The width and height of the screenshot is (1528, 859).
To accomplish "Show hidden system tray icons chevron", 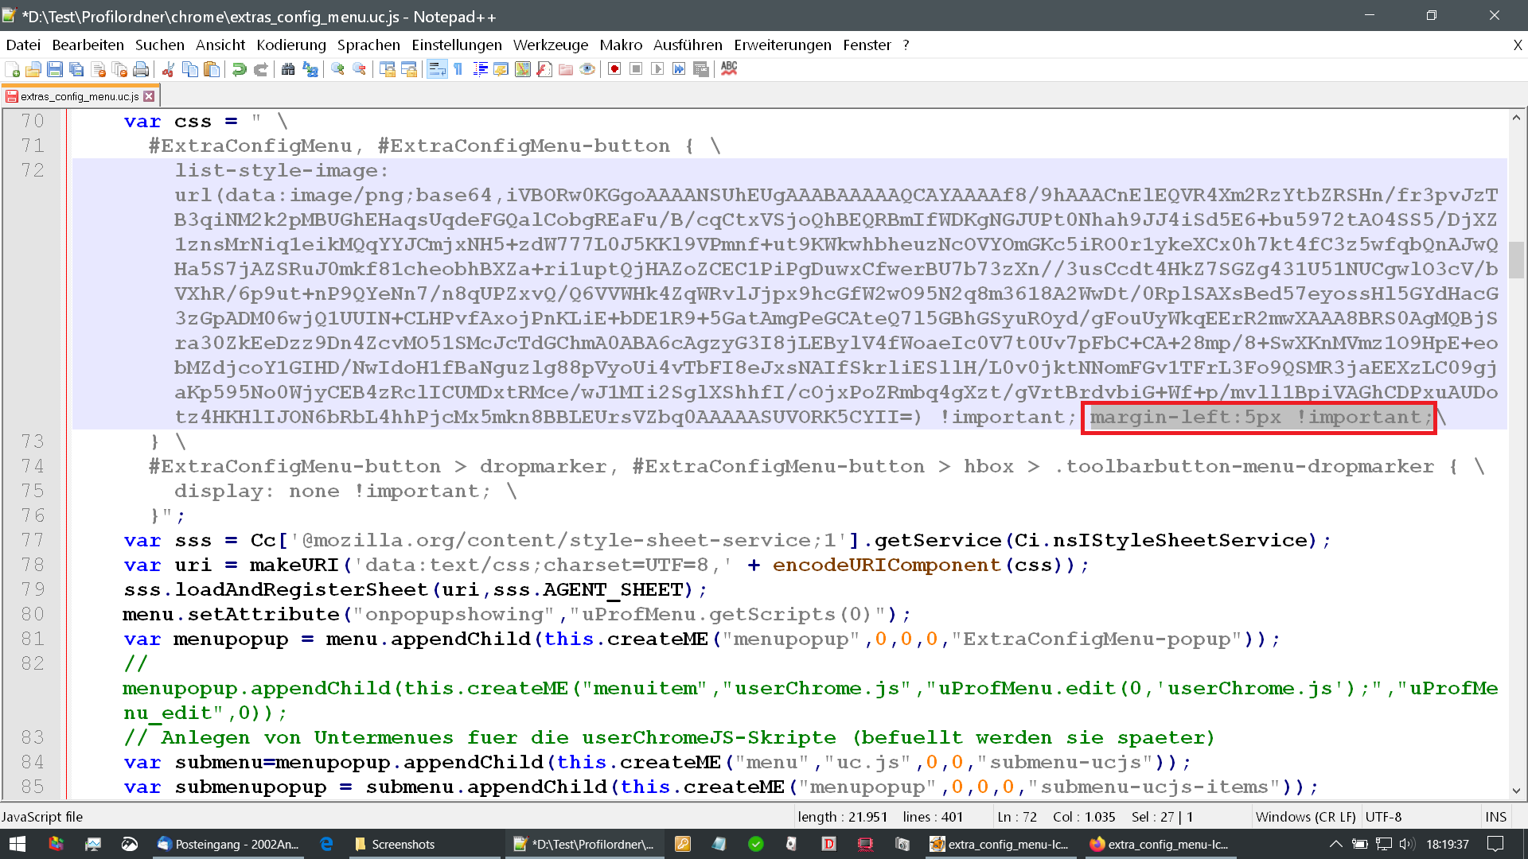I will tap(1335, 844).
